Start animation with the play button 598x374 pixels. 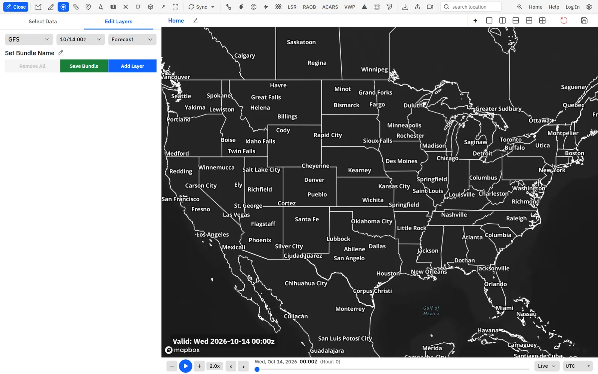185,366
